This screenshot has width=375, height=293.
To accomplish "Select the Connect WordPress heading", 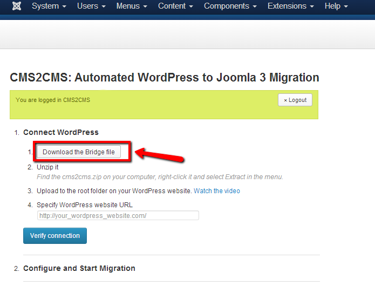I will 61,132.
